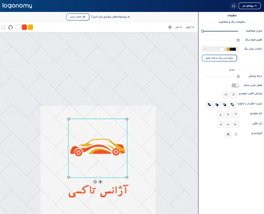Click the rotate handle below selection box
Image resolution: width=264 pixels, height=214 pixels.
click(x=95, y=182)
